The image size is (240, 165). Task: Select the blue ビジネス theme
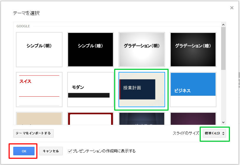193,89
